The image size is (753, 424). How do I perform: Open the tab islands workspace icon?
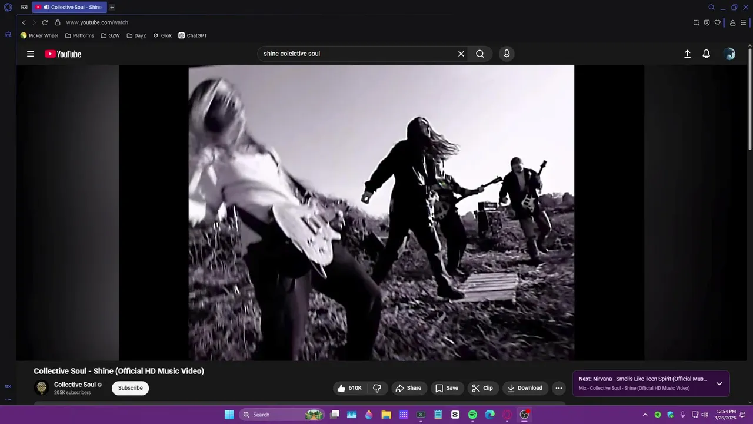pyautogui.click(x=24, y=7)
